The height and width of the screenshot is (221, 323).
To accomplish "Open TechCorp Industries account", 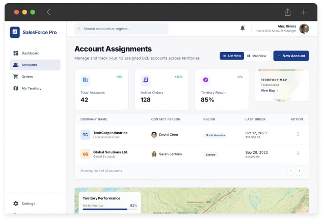I will point(110,133).
